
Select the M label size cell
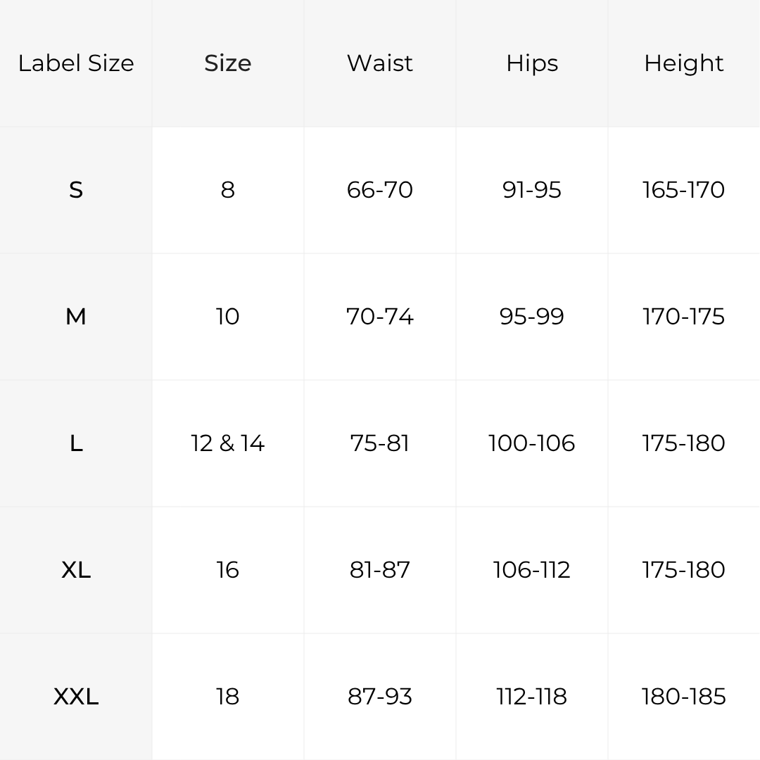[x=76, y=317]
